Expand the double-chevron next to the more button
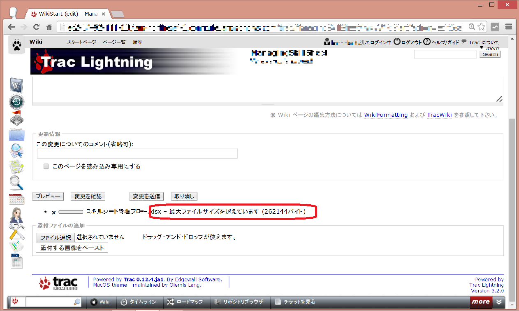The width and height of the screenshot is (519, 311). [498, 302]
